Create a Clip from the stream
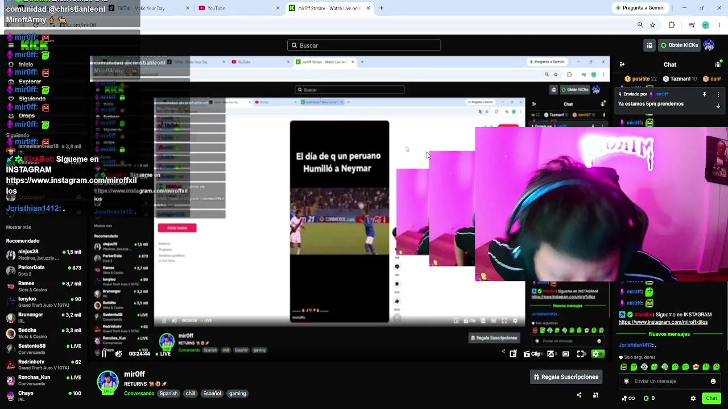 click(x=532, y=354)
